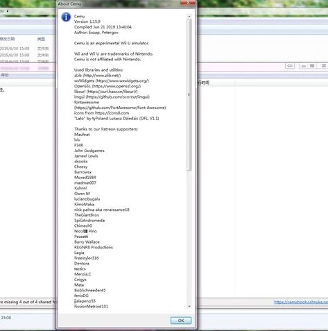Click the OK button in About Cemu

(181, 321)
